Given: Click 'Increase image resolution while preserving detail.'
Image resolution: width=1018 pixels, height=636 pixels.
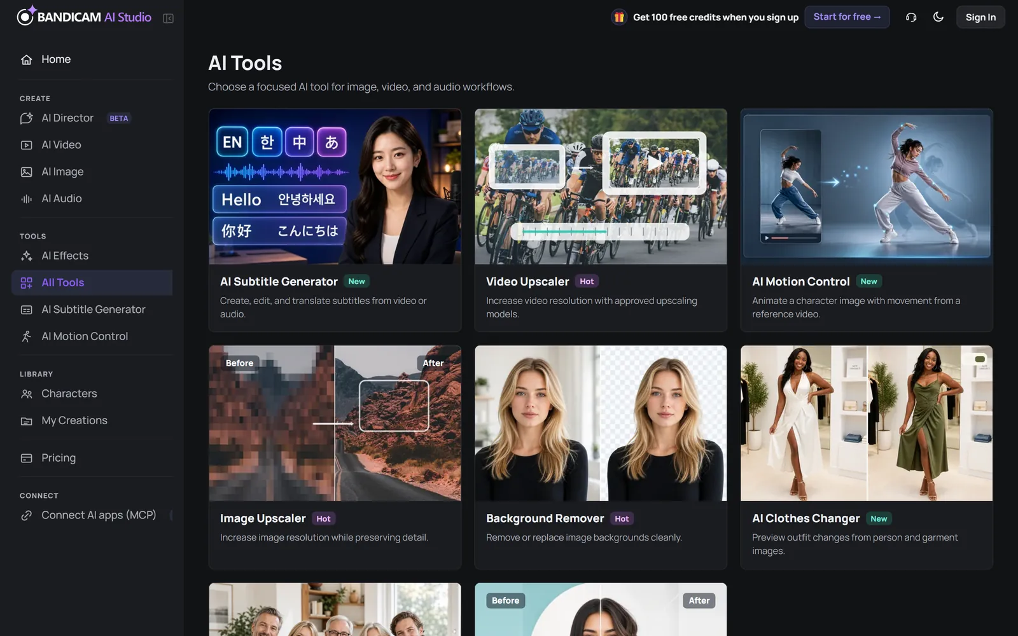Looking at the screenshot, I should click(324, 538).
